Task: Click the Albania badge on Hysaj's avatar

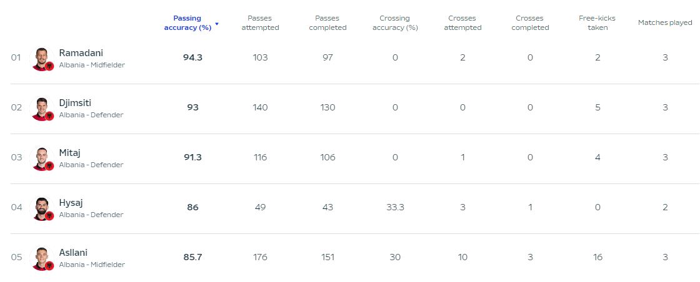Action: coord(49,216)
